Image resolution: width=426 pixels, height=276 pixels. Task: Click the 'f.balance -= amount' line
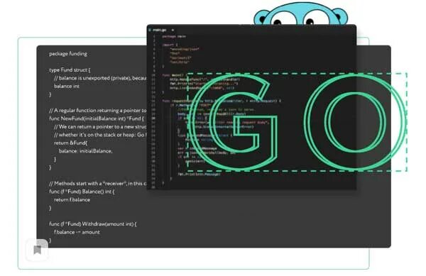pyautogui.click(x=77, y=232)
